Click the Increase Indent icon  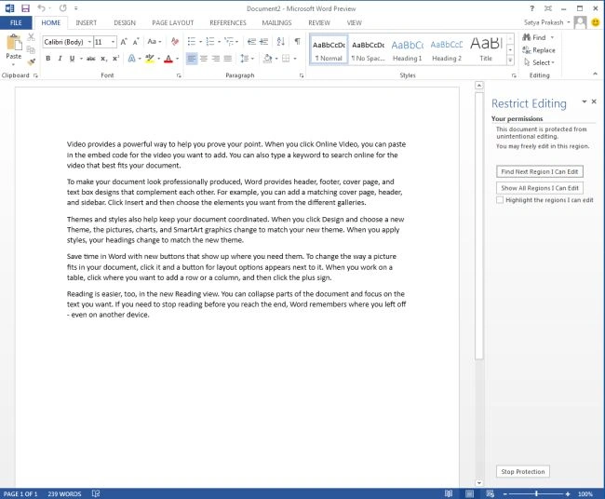[264, 41]
